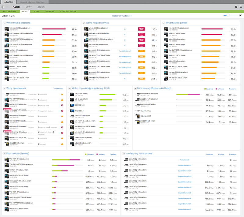Open the GigabitEthernet0/21 interface link
This screenshot has height=217, width=244.
185,165
